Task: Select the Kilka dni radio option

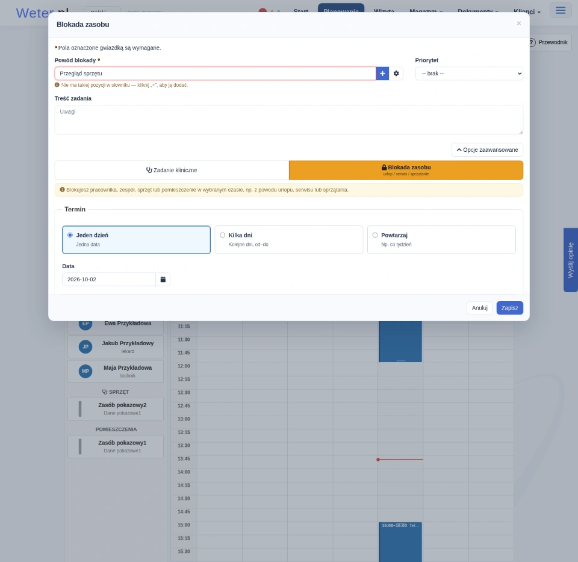Action: pos(223,236)
